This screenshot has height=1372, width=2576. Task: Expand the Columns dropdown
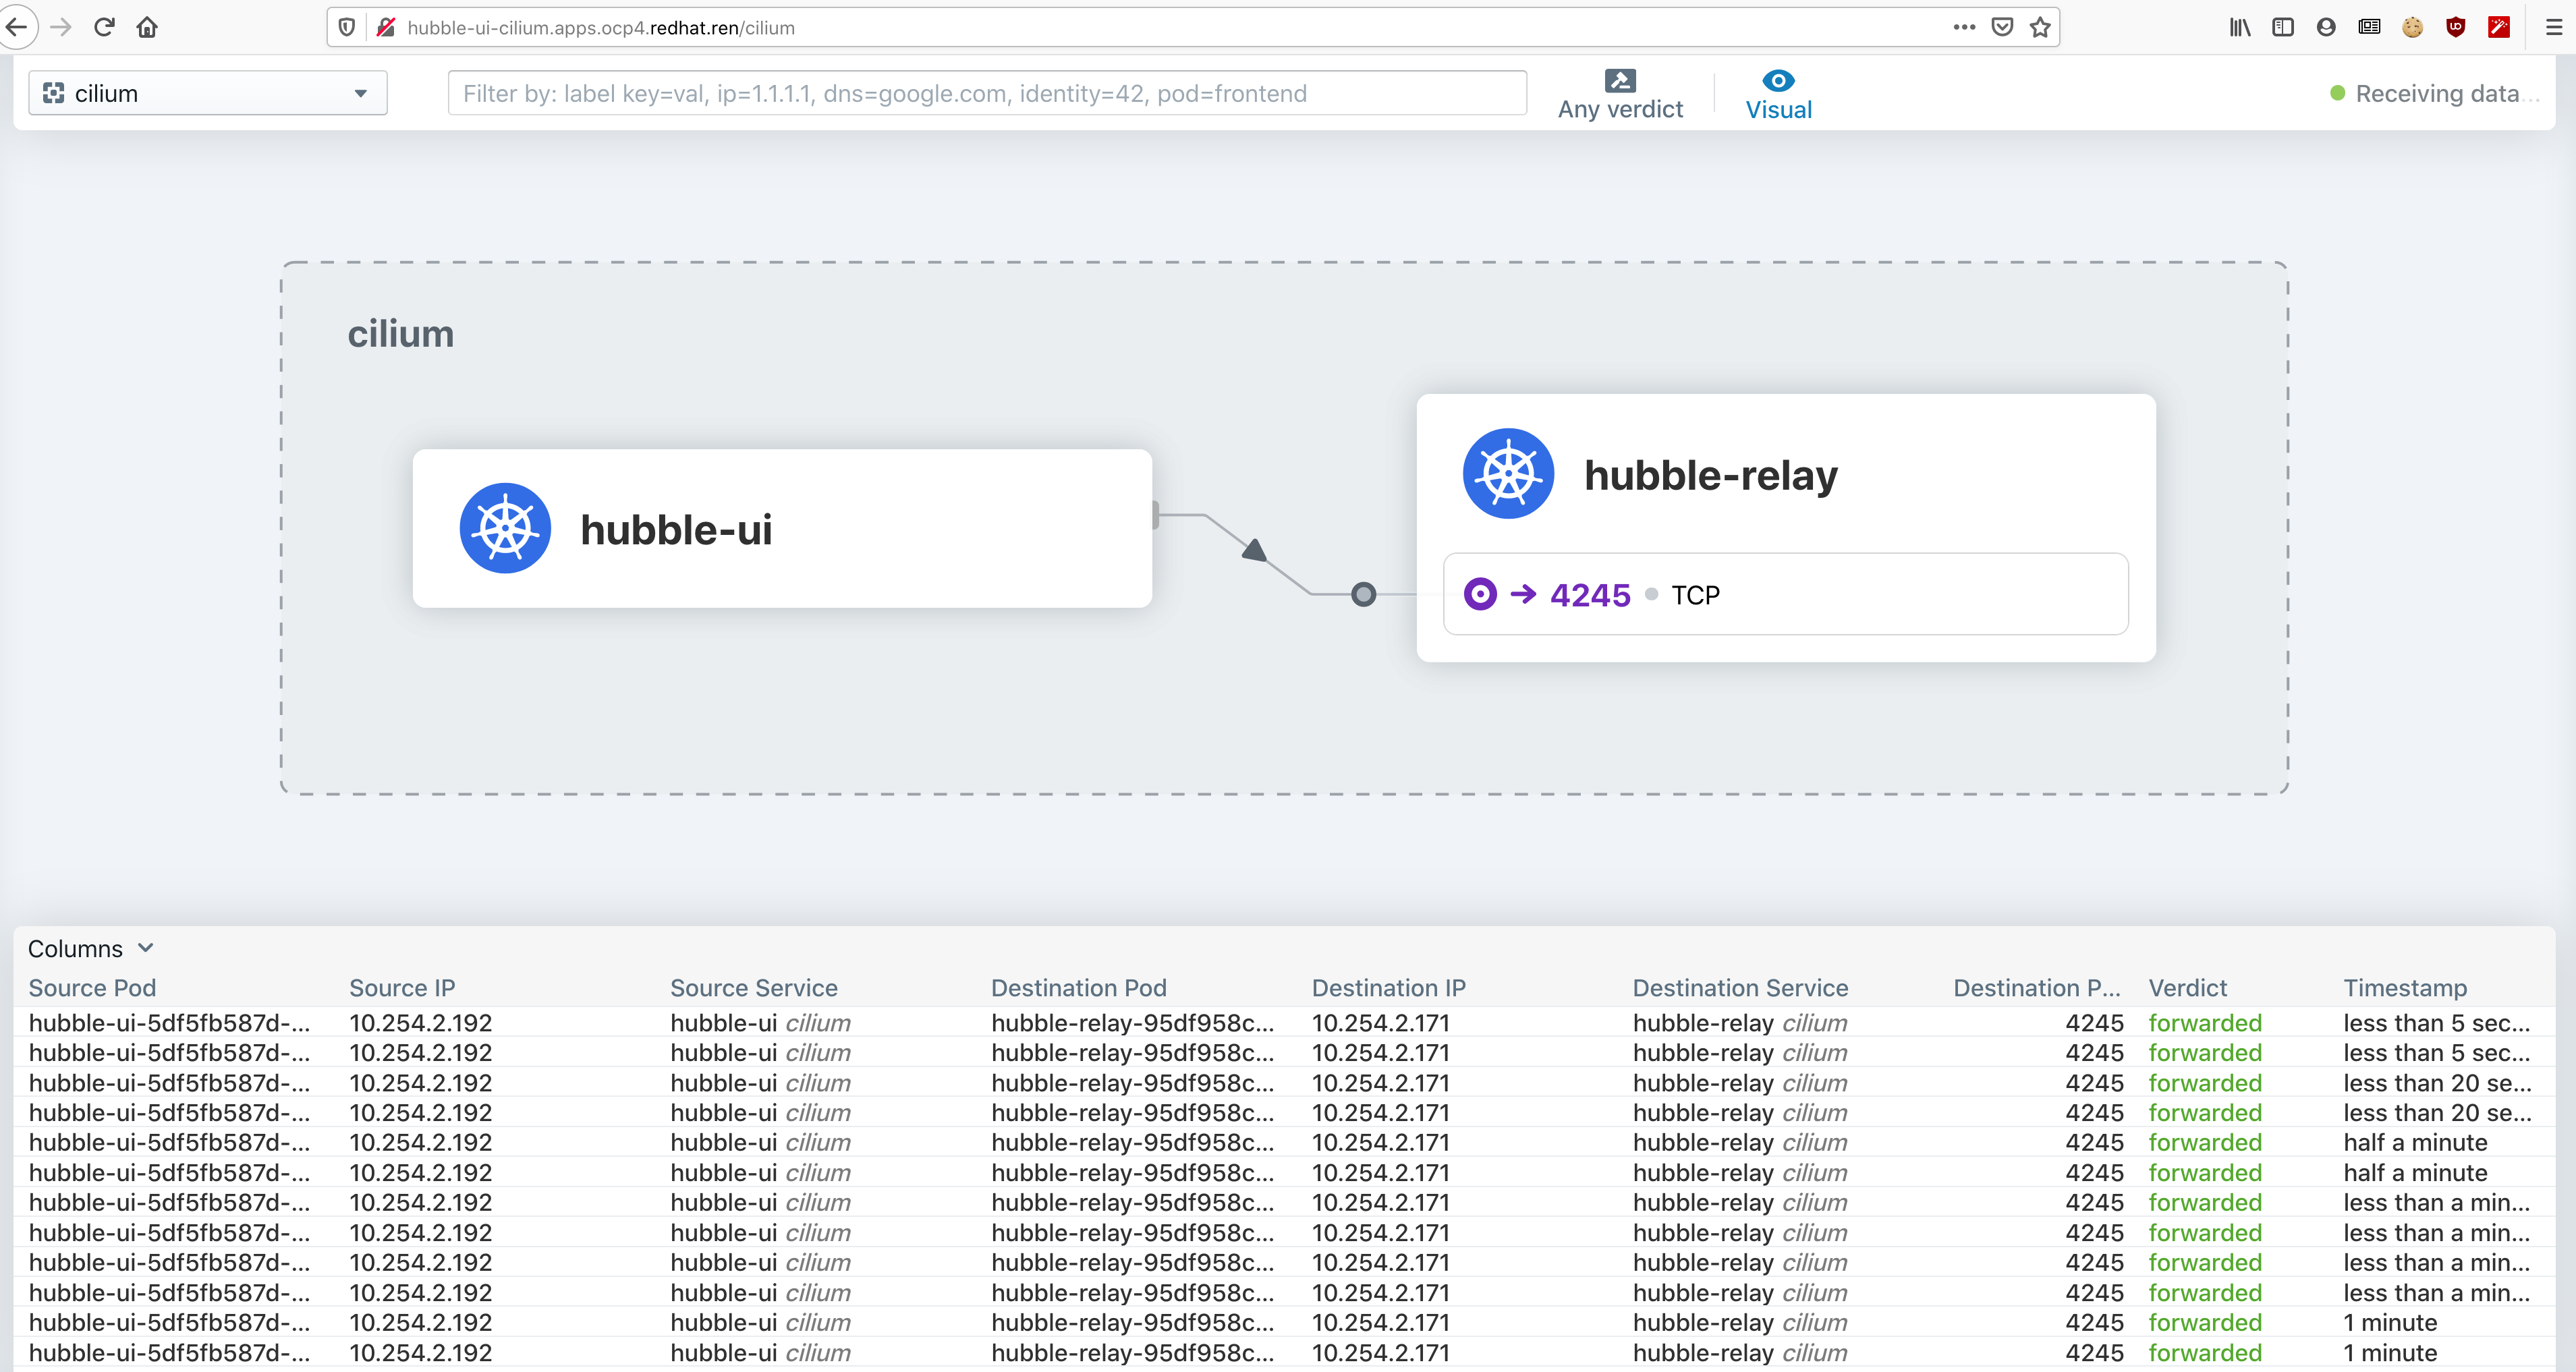(x=90, y=948)
